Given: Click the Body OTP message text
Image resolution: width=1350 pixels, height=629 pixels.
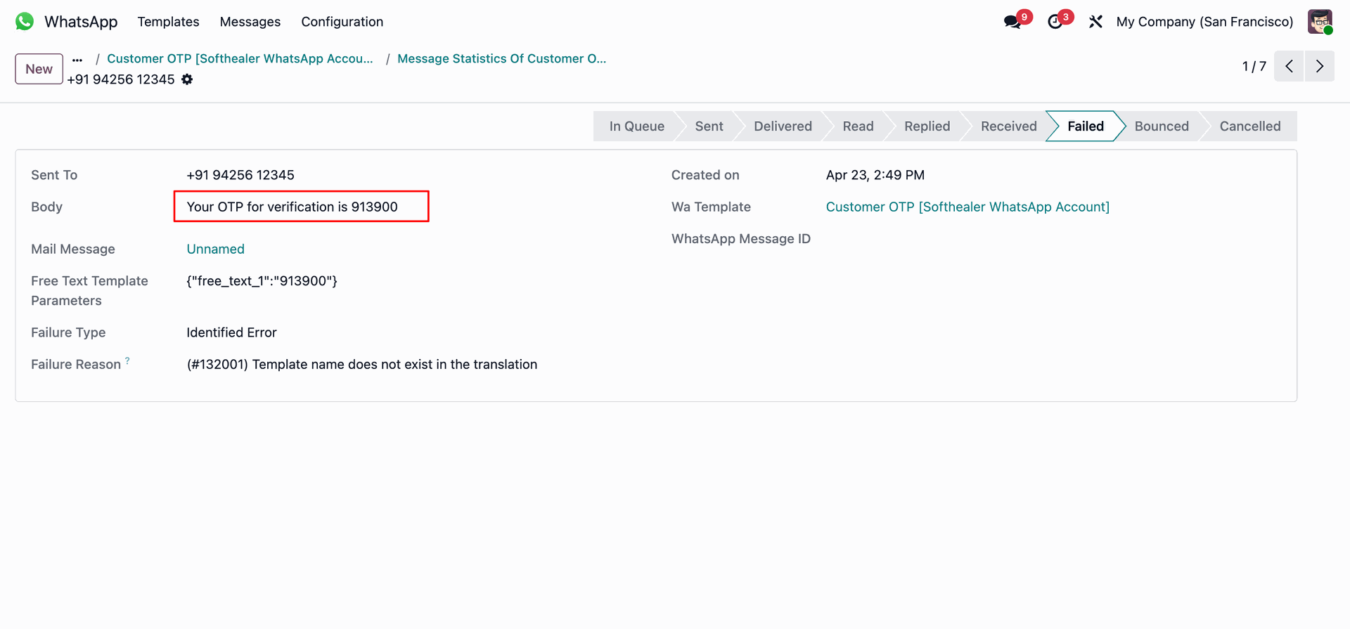Looking at the screenshot, I should click(292, 207).
